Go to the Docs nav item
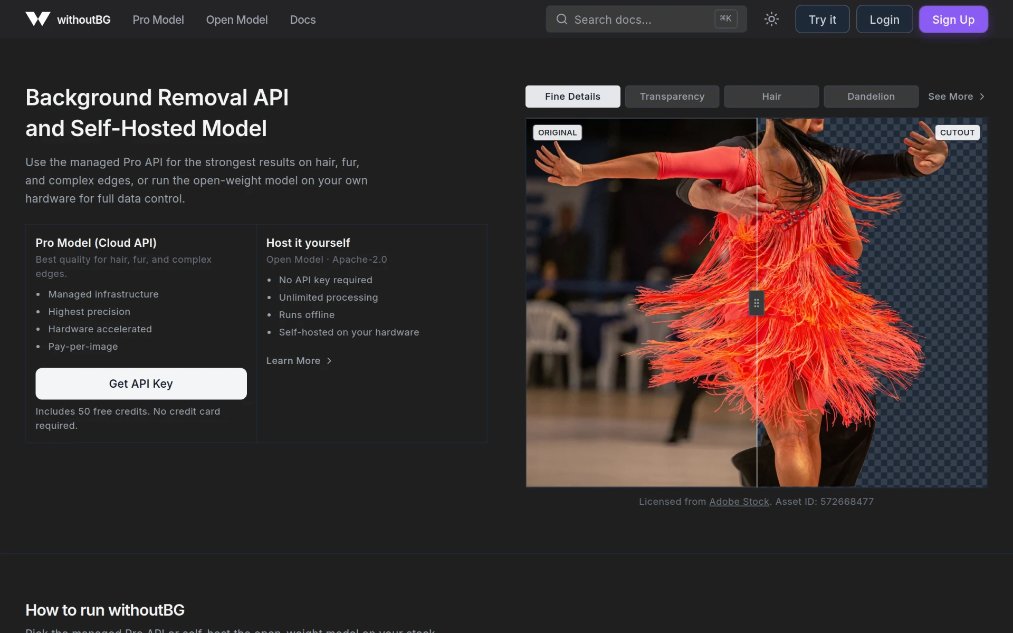The width and height of the screenshot is (1013, 633). pyautogui.click(x=303, y=20)
